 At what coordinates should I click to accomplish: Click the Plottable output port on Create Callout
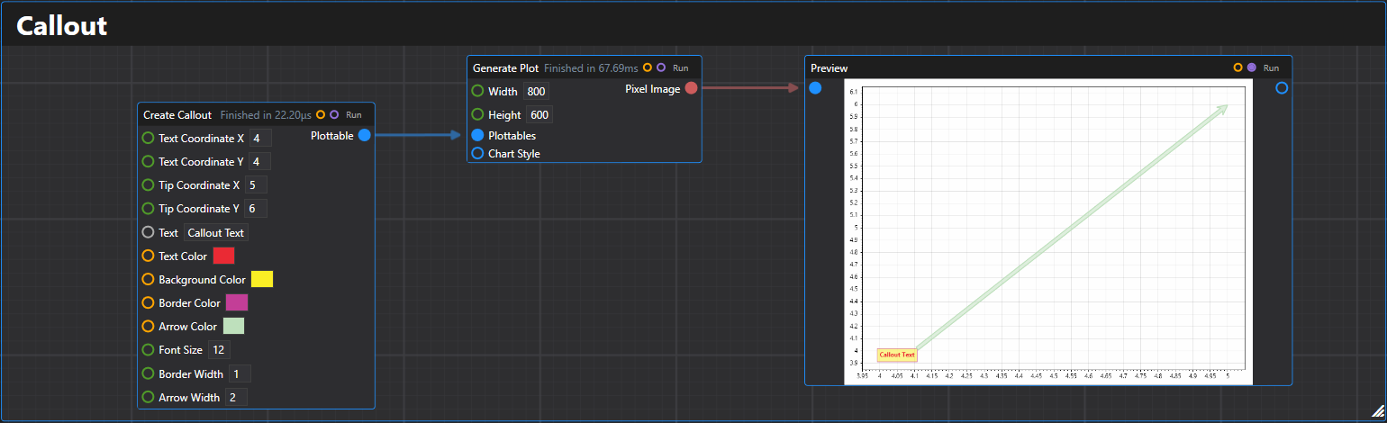365,136
